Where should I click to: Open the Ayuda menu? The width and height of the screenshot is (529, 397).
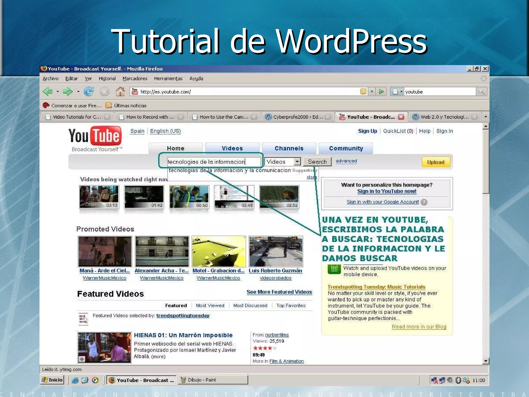[x=196, y=79]
